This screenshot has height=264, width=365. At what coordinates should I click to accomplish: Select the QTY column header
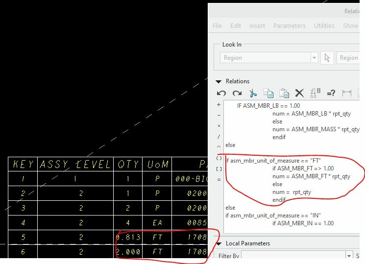128,164
